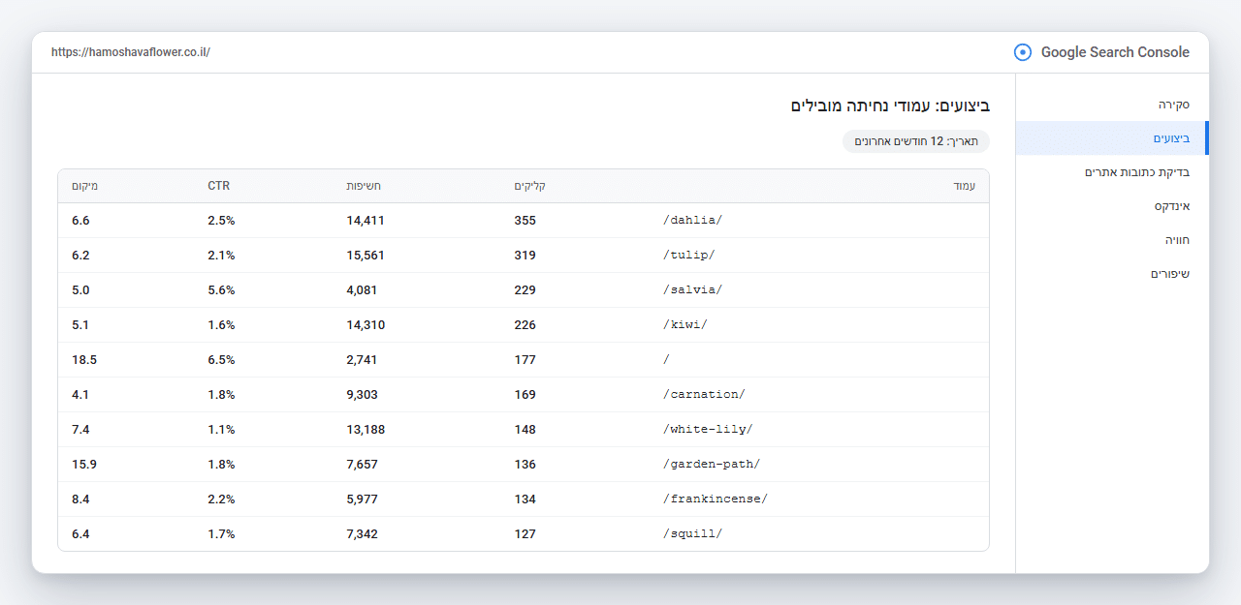
Task: Open the /dahlia/ page row
Action: [x=524, y=221]
